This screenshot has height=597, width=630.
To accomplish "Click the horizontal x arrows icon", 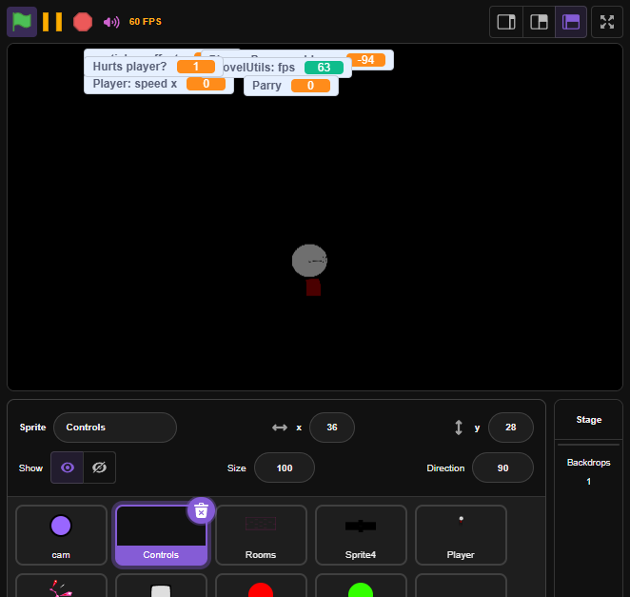I will point(280,428).
